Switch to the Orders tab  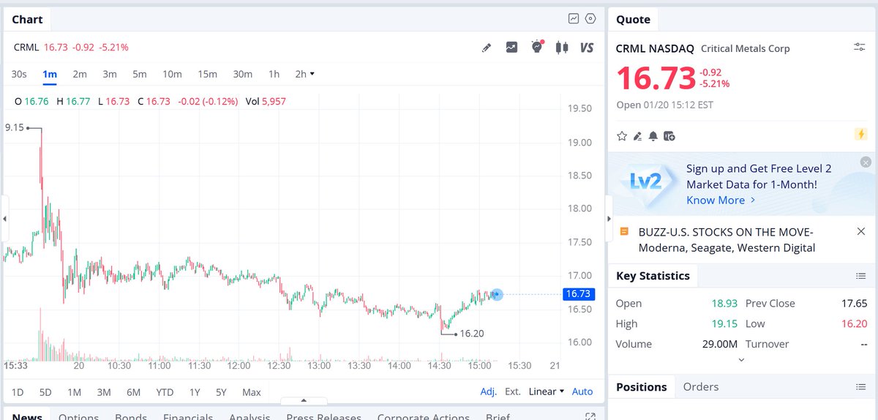tap(701, 386)
